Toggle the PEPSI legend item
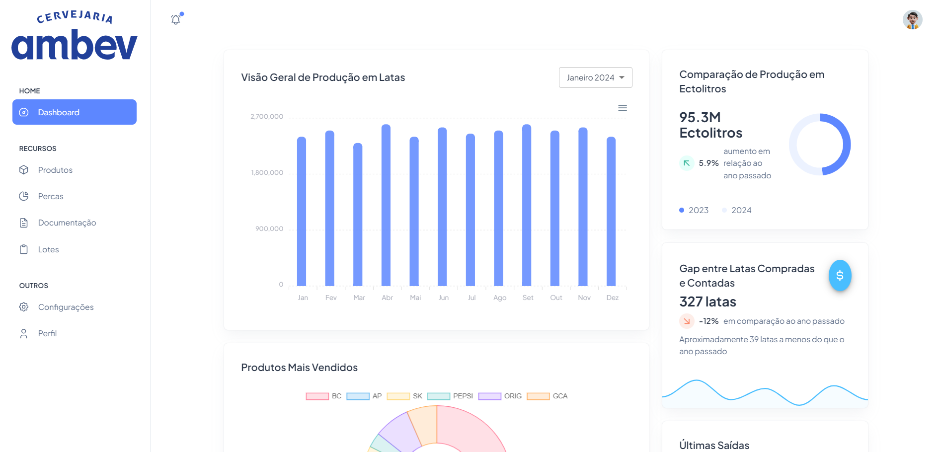941x452 pixels. click(x=450, y=396)
